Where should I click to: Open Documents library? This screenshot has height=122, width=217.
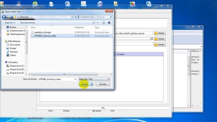pos(14,45)
